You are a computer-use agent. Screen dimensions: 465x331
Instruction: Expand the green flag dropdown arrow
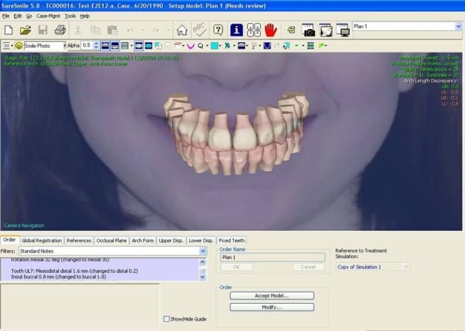tap(326, 45)
